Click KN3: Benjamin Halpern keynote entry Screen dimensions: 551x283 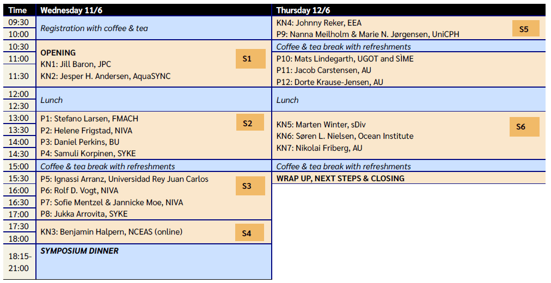pos(111,232)
